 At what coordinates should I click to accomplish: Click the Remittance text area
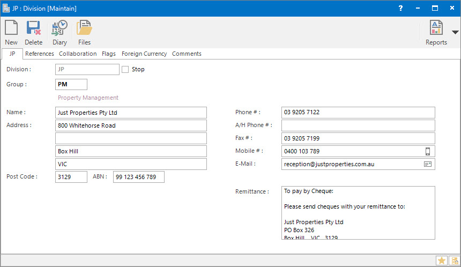click(358, 212)
